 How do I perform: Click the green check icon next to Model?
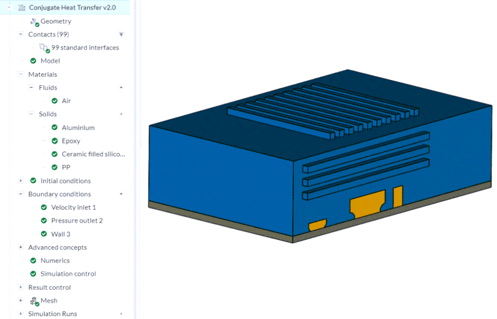[33, 61]
